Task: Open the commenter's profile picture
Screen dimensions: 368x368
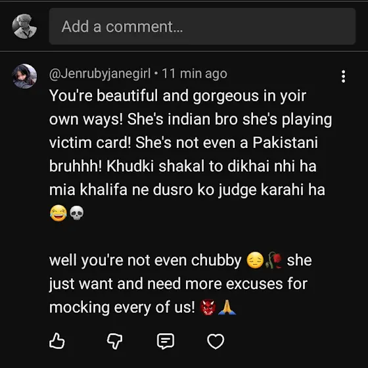Action: (x=24, y=76)
